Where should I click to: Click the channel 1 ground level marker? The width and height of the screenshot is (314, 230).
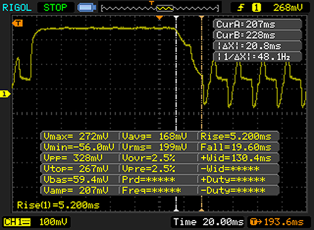(5, 94)
